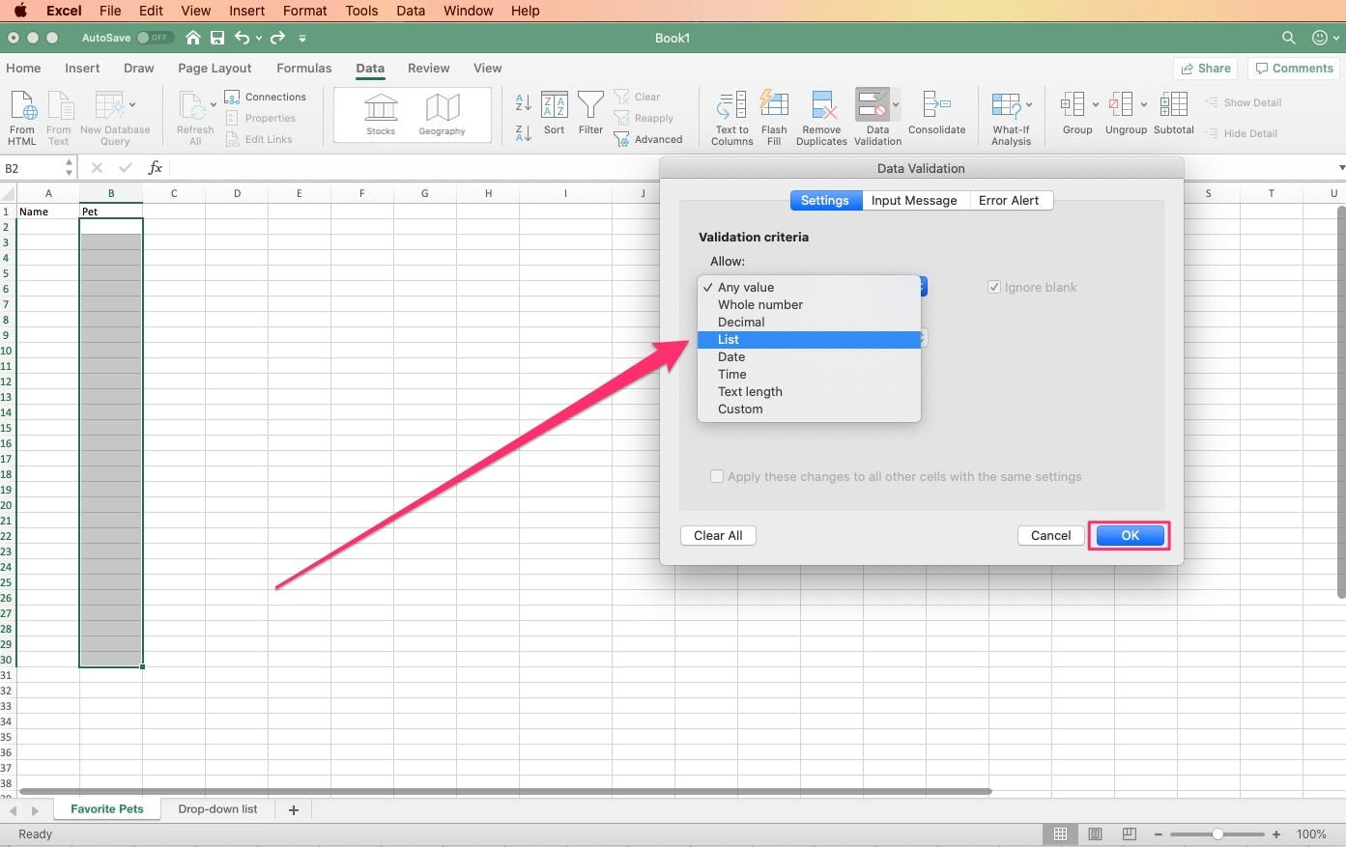Open the Drop-down list sheet tab
Screen dimensions: 1346x847
(x=217, y=809)
